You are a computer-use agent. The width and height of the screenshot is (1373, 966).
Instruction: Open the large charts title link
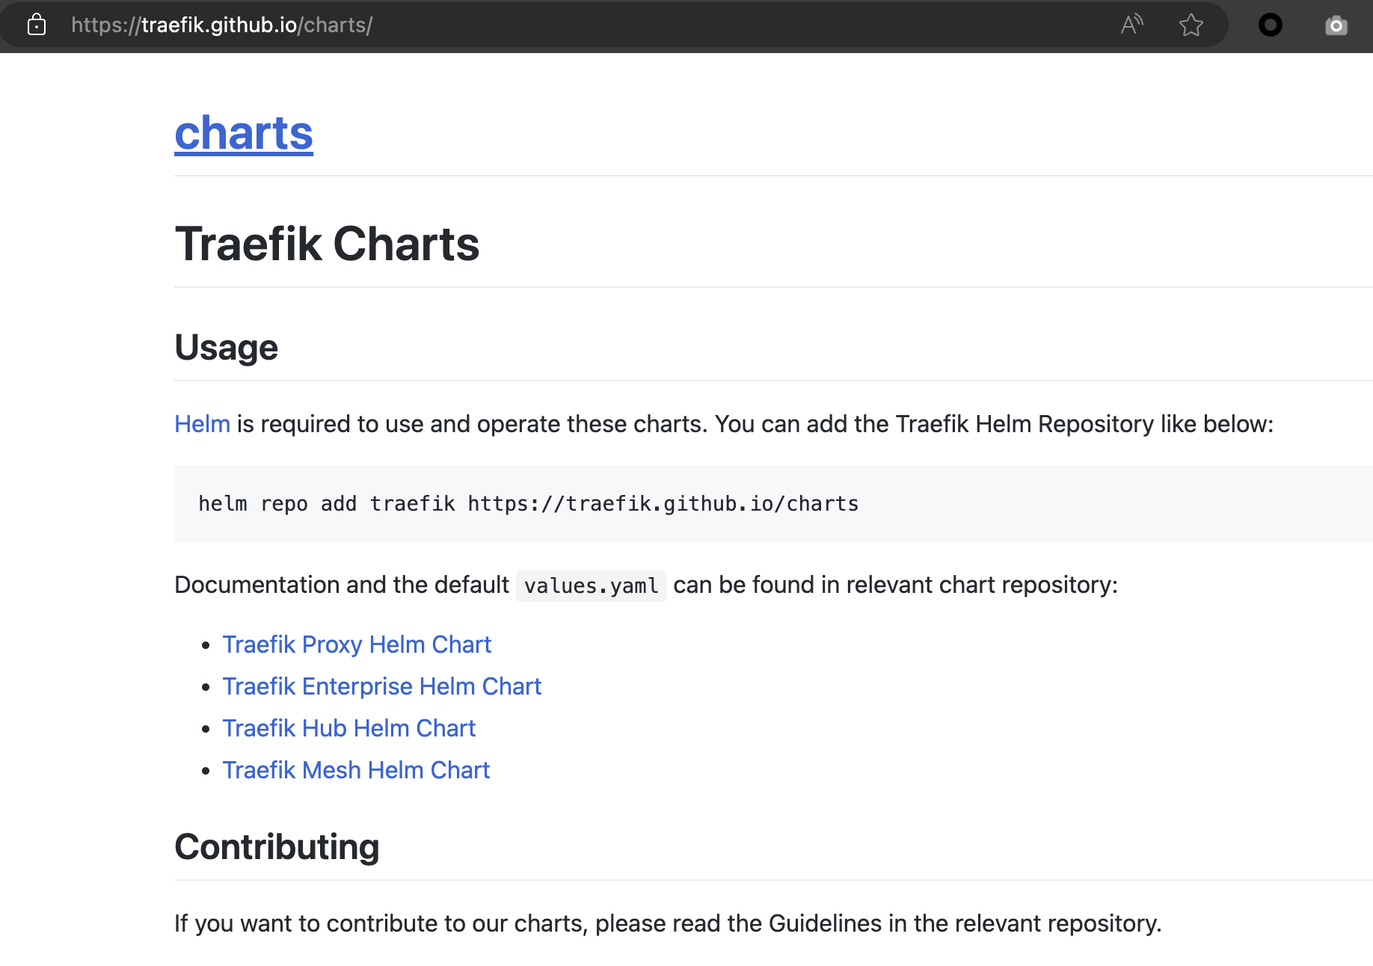244,133
